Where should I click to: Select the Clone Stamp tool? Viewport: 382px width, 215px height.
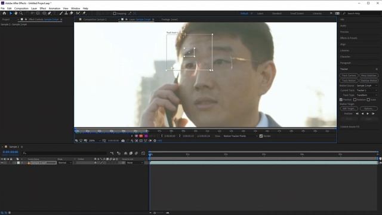66,13
